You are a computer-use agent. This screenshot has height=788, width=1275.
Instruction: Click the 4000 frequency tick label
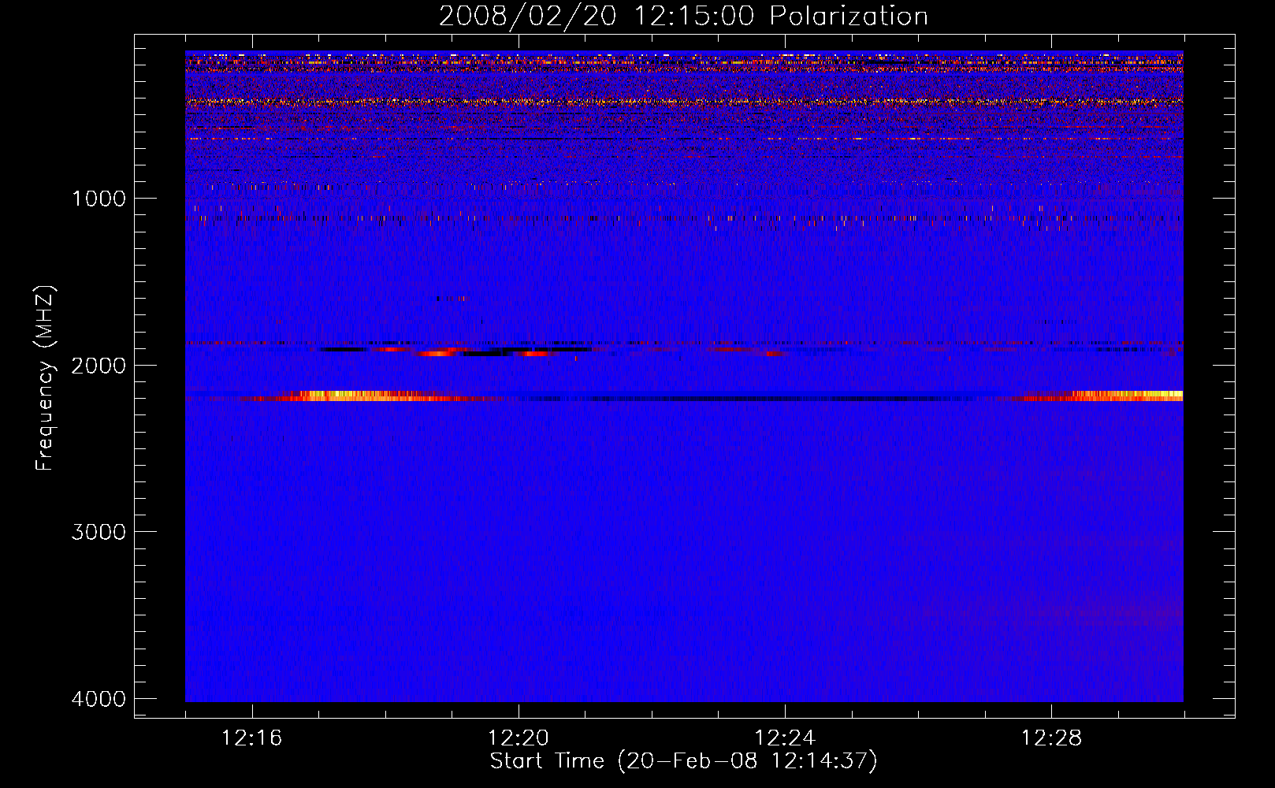point(99,699)
